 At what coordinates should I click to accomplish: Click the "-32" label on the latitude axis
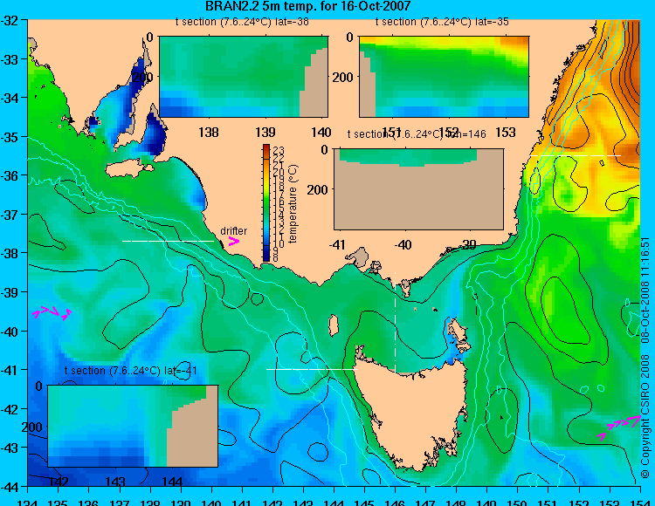[10, 21]
